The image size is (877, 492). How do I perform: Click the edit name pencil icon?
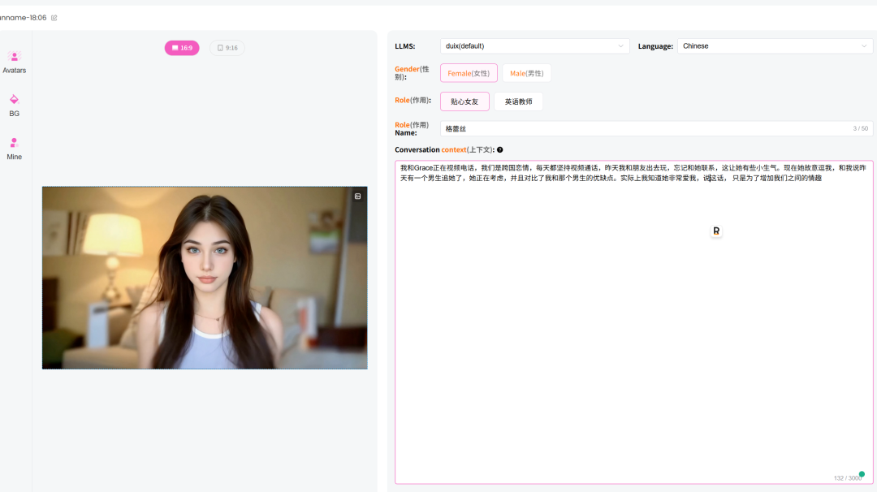[54, 18]
